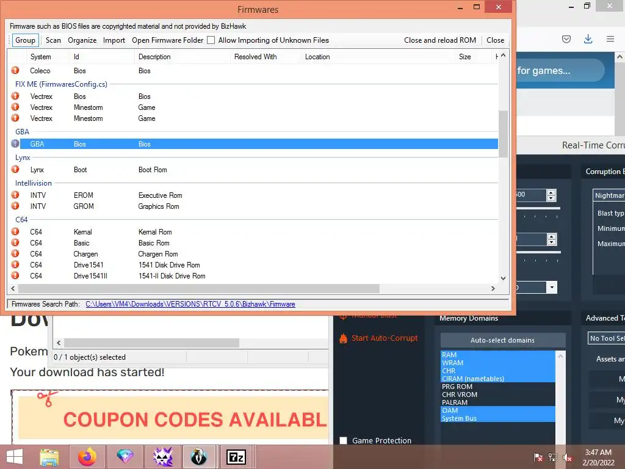The height and width of the screenshot is (469, 625).
Task: Select the Lynx Boot Rom row
Action: (255, 170)
